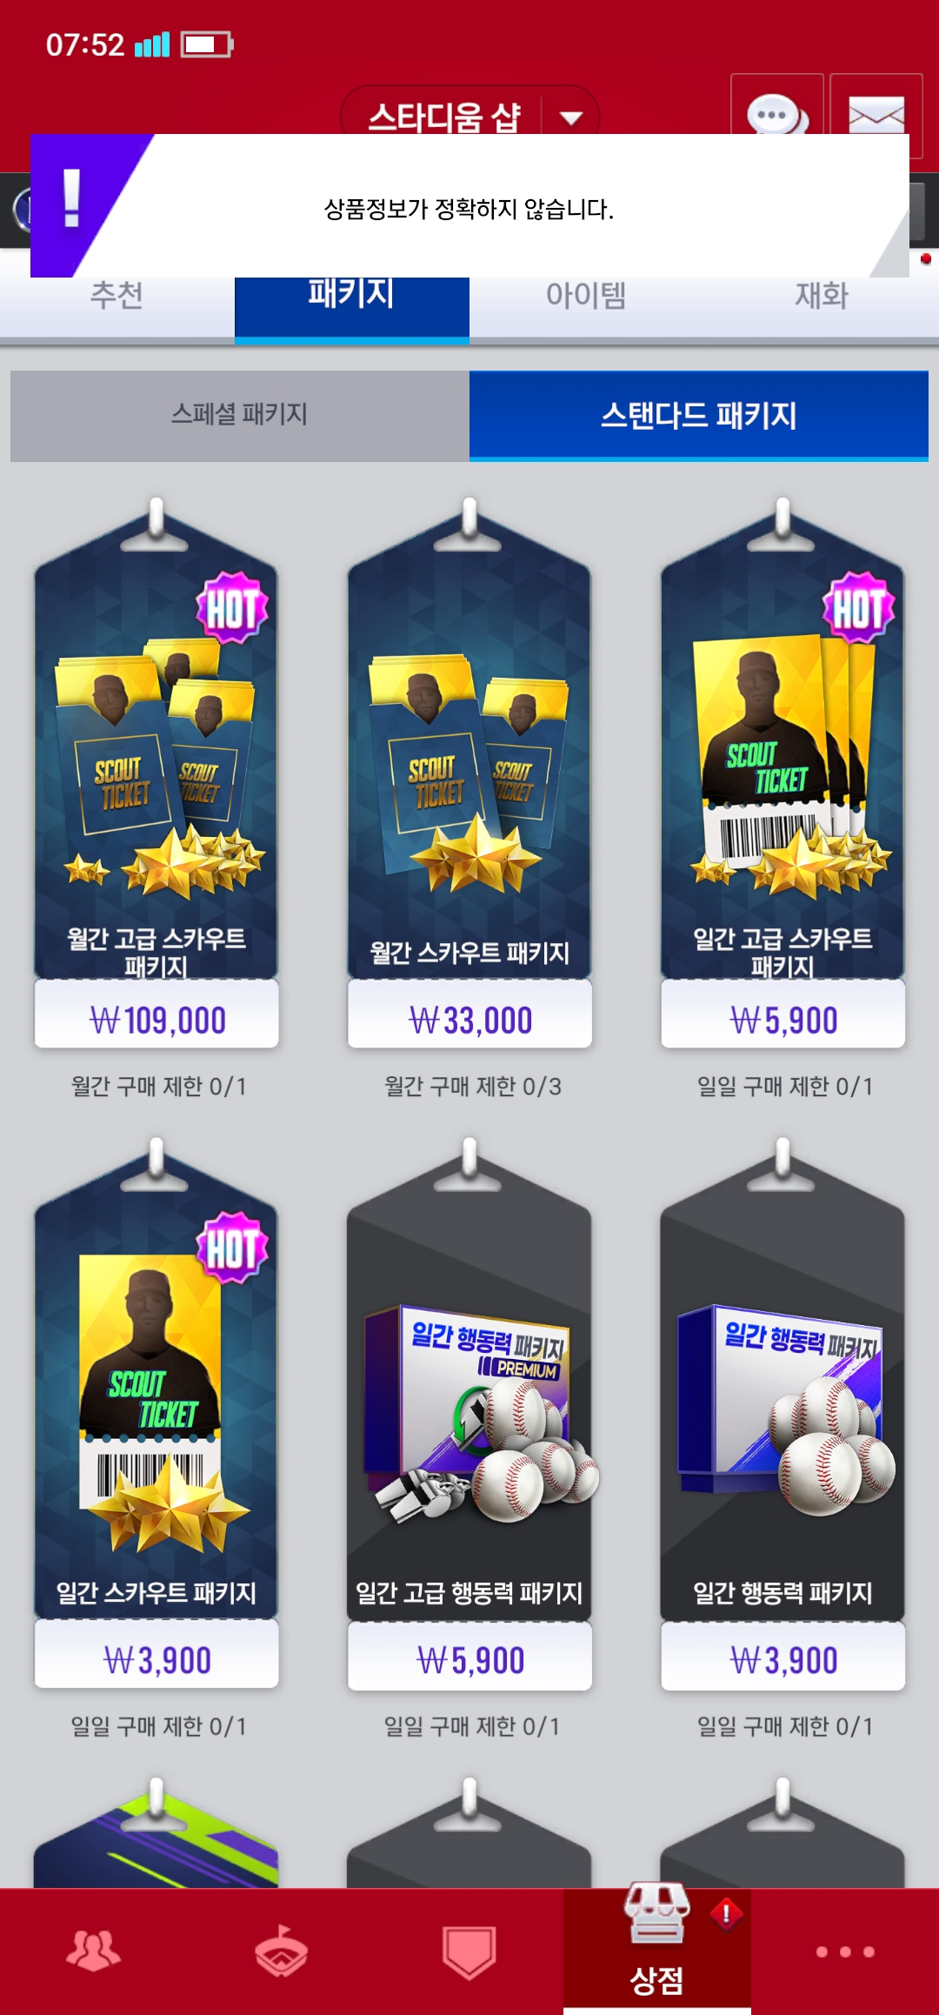Switch to the 아이템 tab

tap(587, 296)
